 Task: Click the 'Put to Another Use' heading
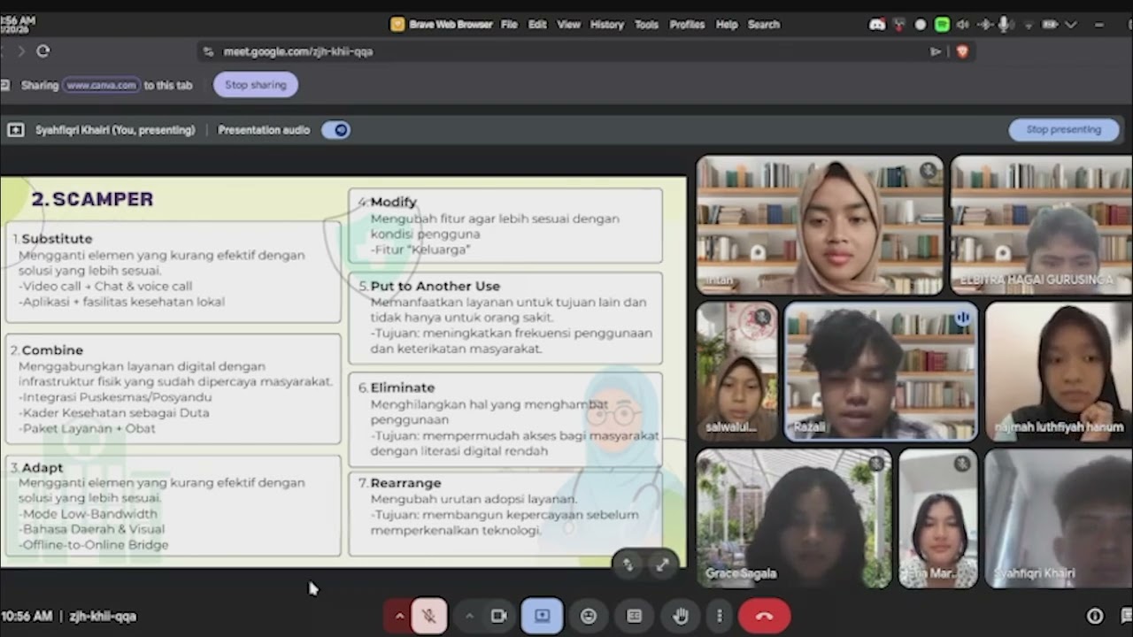point(435,286)
